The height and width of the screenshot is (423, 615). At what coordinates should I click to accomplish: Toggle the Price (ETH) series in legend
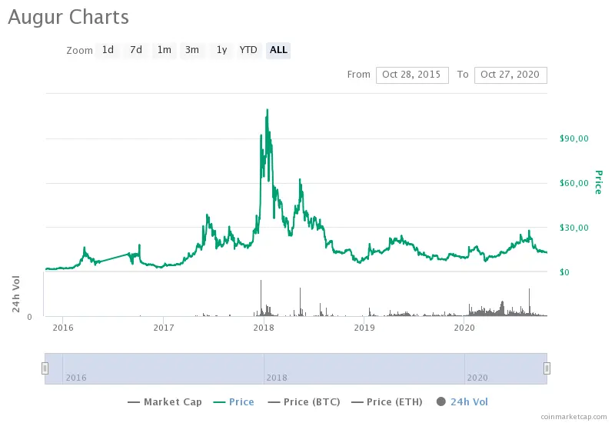click(x=387, y=401)
